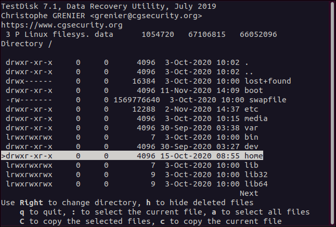
Task: Select the lib32 symlink entry
Action: point(255,175)
